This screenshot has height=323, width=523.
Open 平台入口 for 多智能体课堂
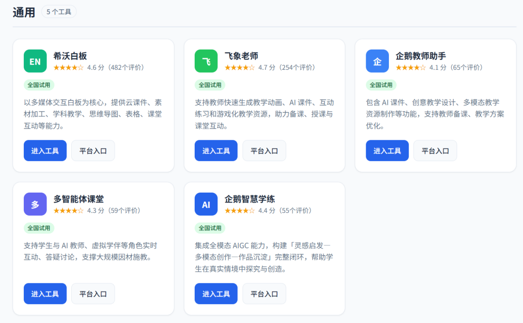coord(93,293)
